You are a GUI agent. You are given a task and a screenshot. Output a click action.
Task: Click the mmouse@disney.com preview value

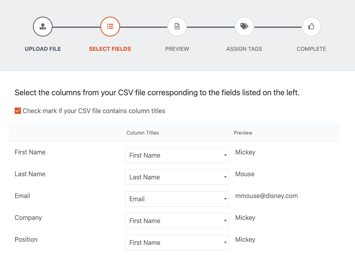[266, 196]
